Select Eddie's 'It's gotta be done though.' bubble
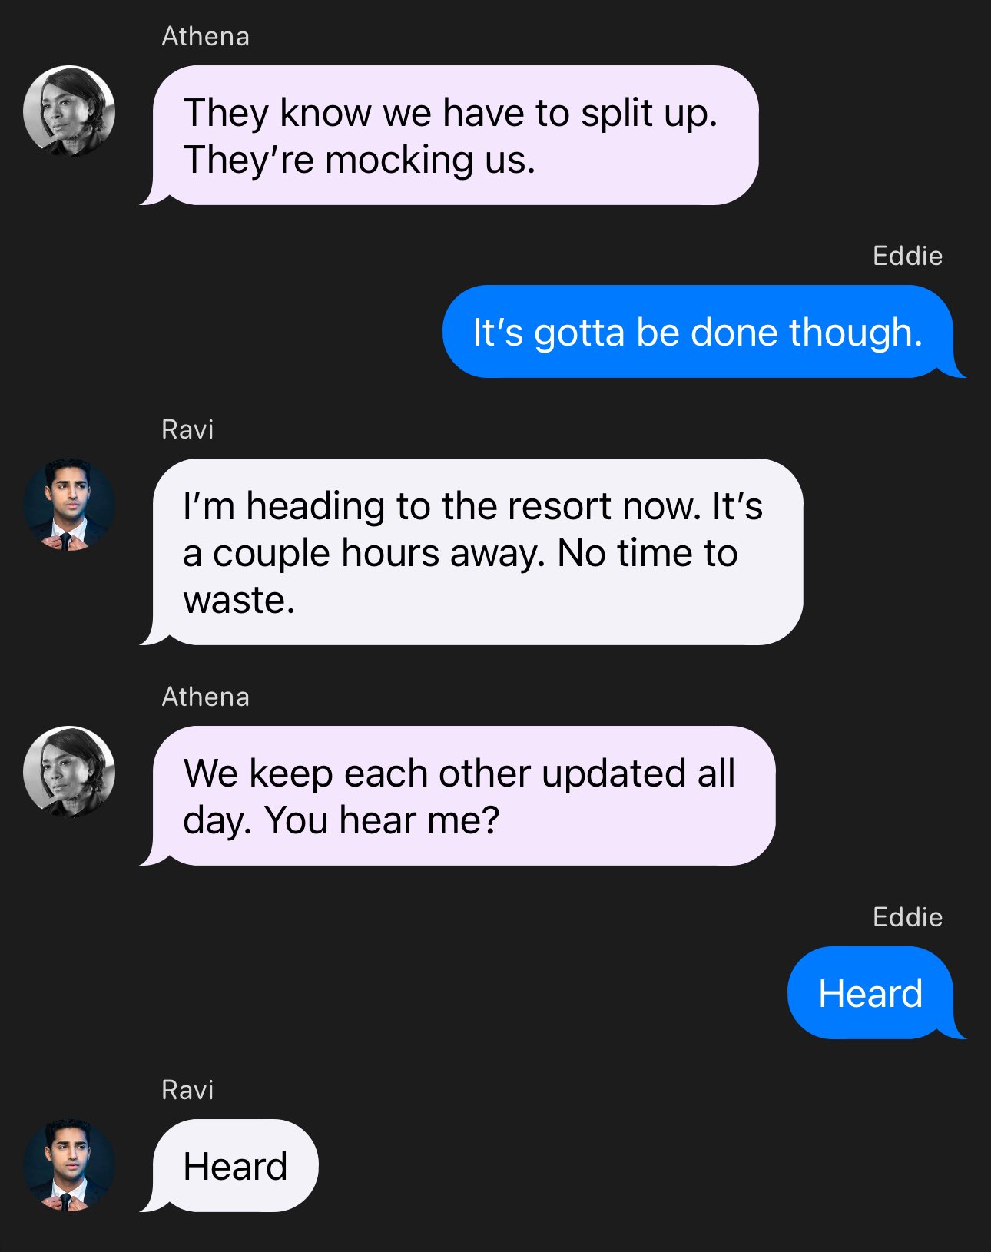This screenshot has width=991, height=1252. point(703,332)
